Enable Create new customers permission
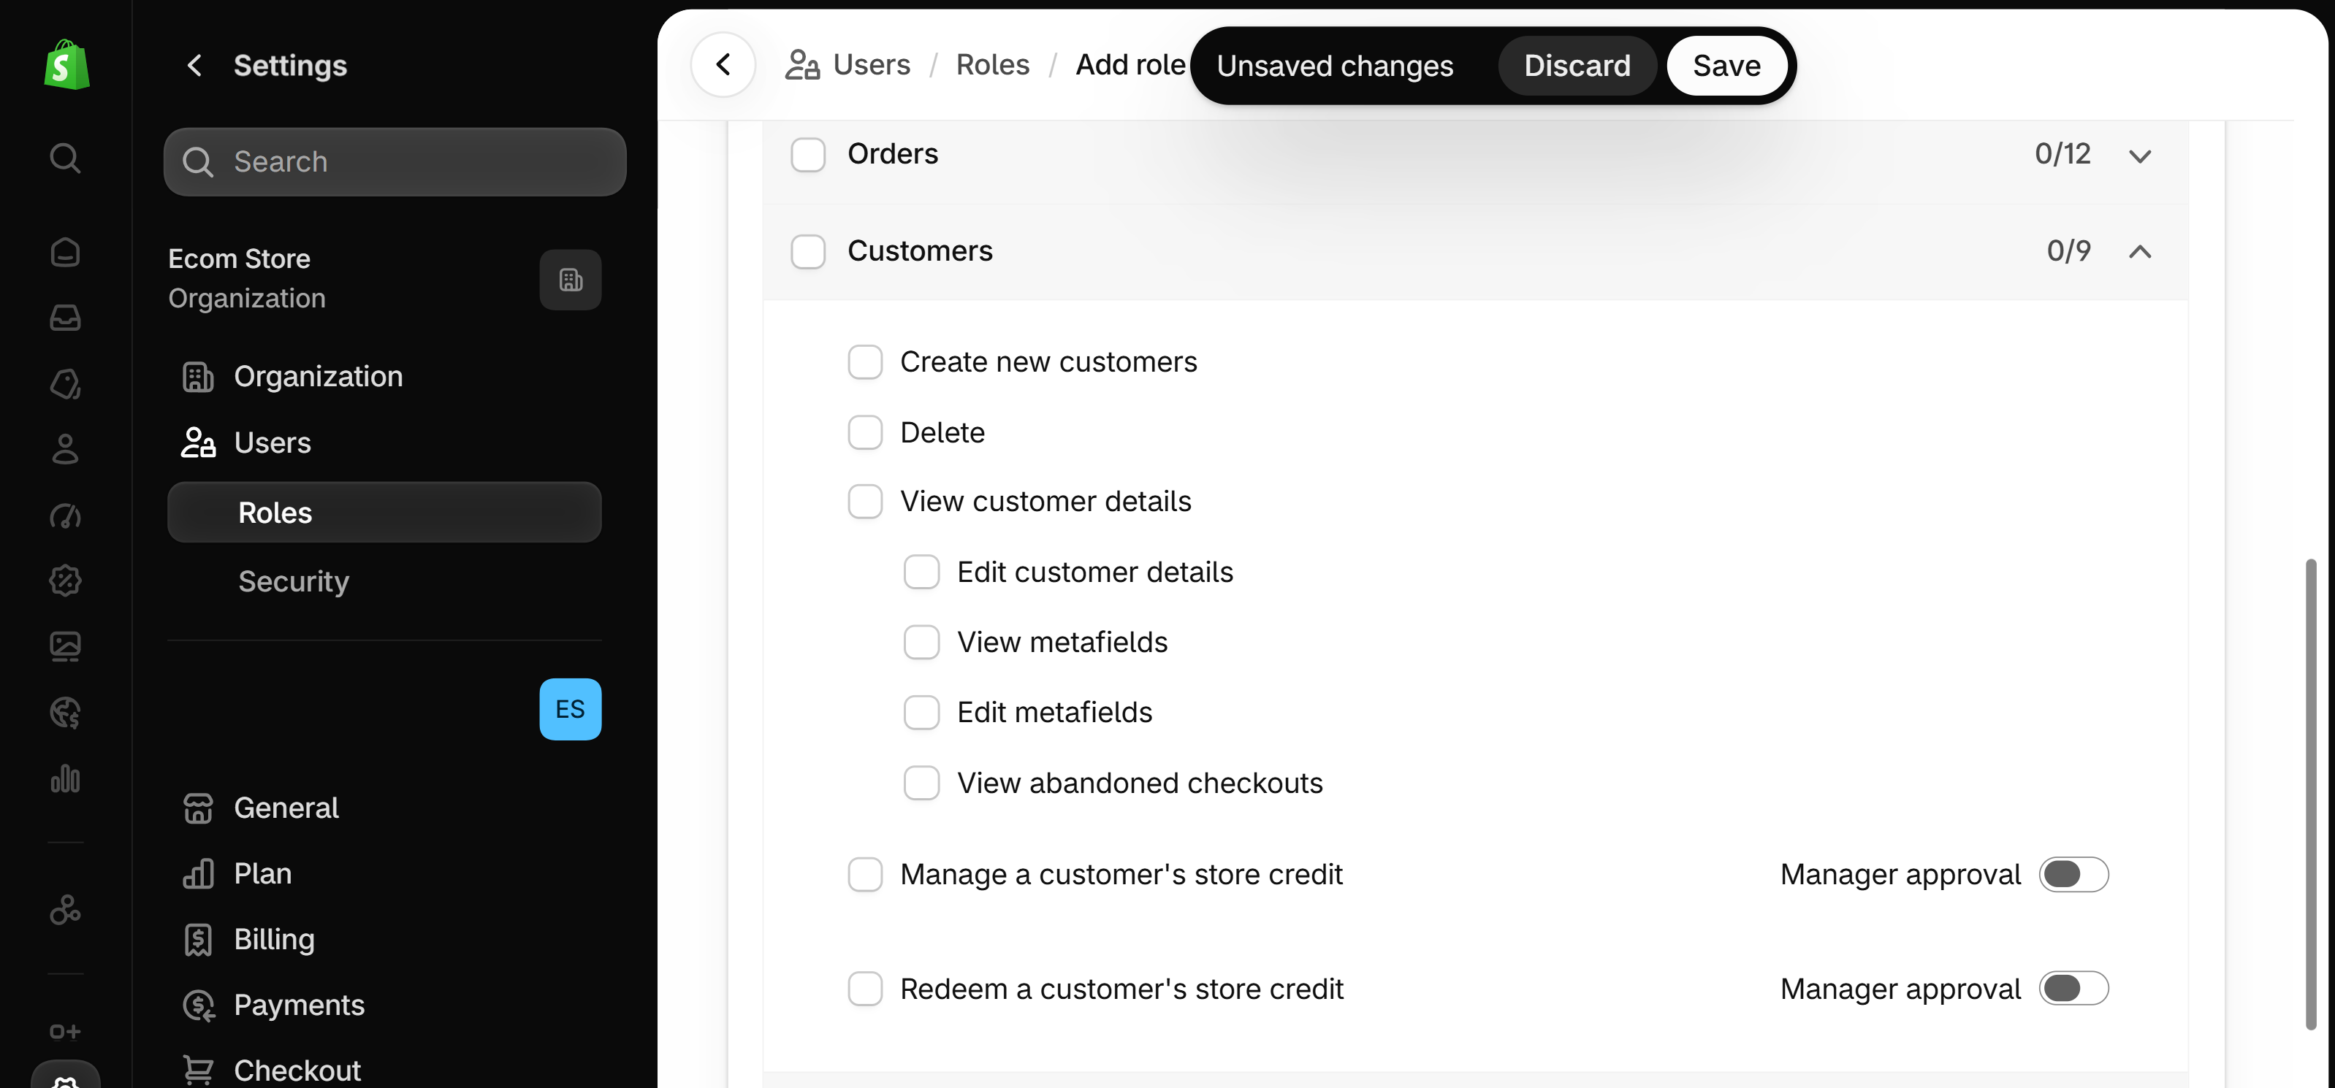This screenshot has height=1088, width=2335. point(865,362)
